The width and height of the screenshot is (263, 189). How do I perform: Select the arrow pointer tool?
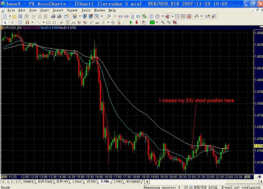pyautogui.click(x=5, y=22)
